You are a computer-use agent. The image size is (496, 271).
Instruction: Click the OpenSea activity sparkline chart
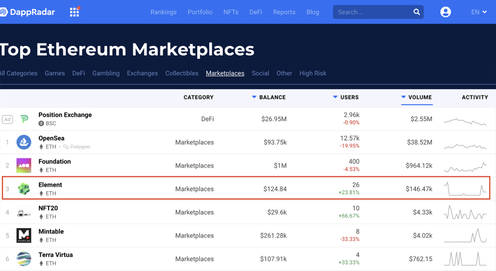pyautogui.click(x=465, y=146)
